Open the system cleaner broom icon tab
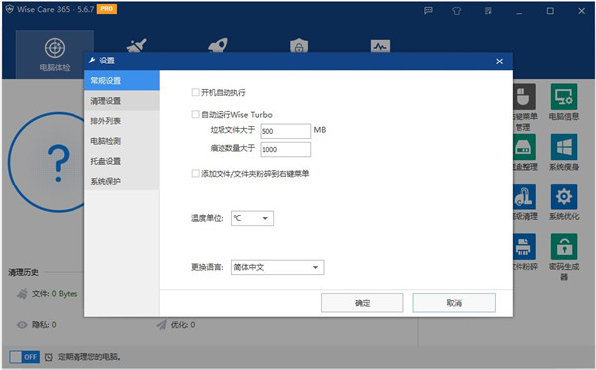This screenshot has width=596, height=370. tap(136, 46)
